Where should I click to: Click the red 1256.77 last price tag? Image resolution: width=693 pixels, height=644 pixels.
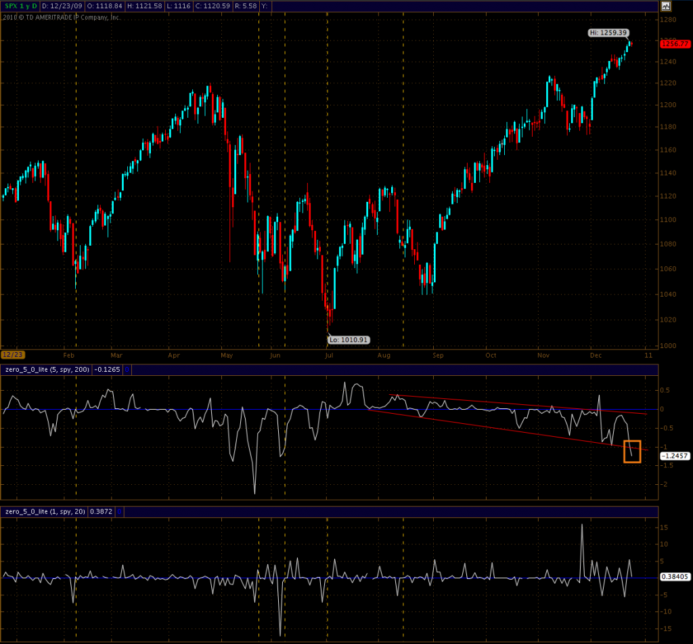tap(675, 44)
